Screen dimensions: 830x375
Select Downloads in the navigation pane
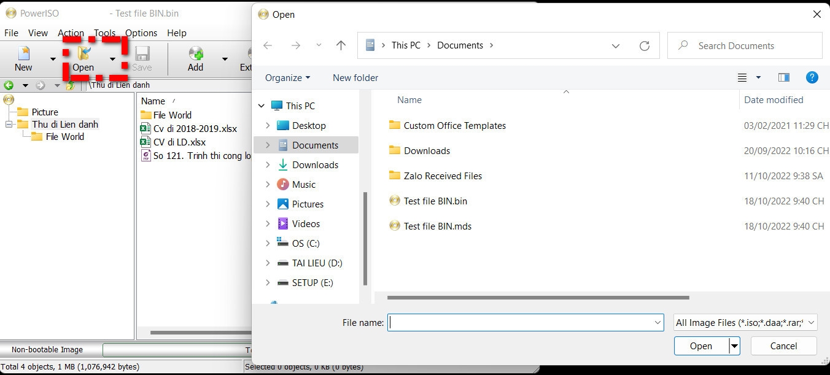tap(315, 164)
